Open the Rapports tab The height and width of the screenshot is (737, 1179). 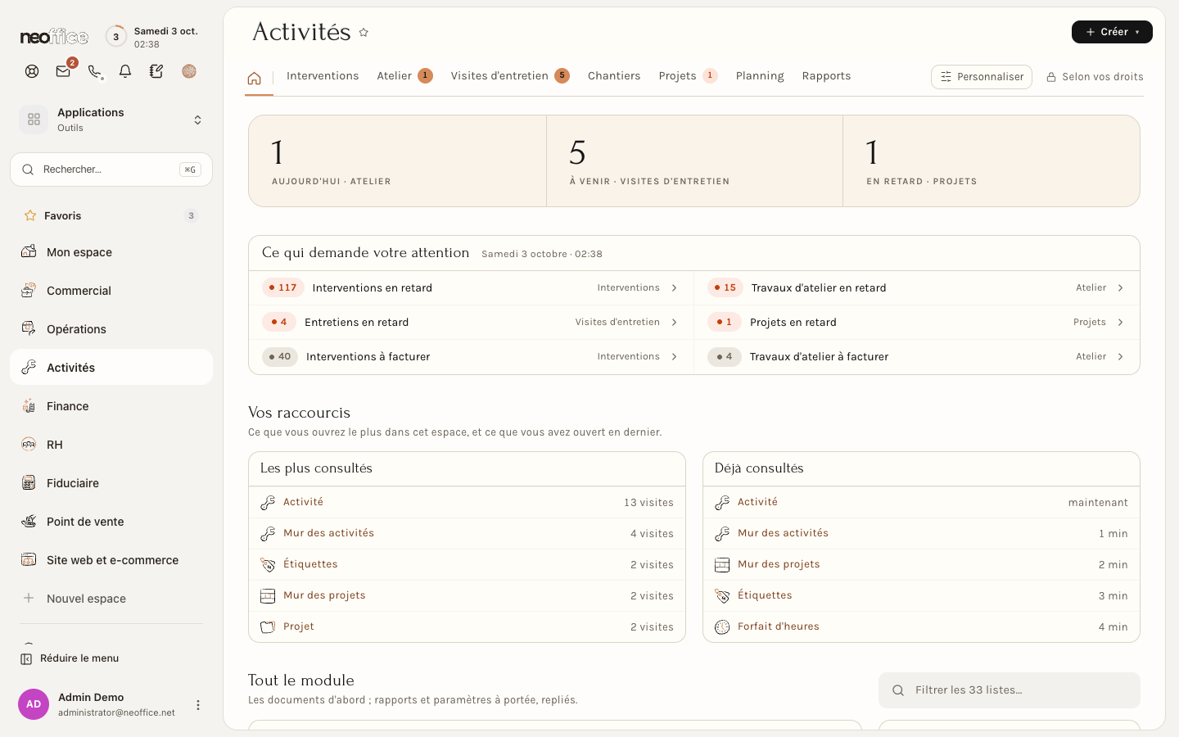826,76
